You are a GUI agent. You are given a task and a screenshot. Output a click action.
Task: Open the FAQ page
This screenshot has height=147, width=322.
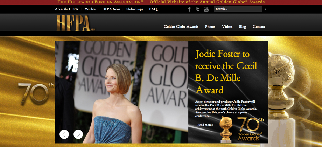pos(153,9)
